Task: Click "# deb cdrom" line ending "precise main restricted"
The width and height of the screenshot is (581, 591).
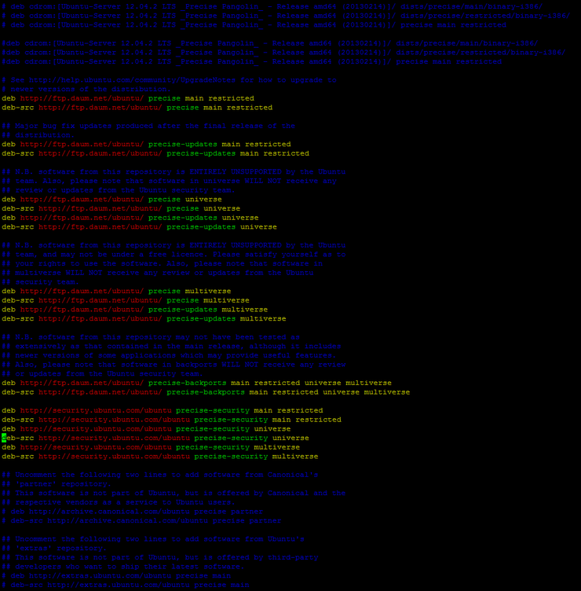Action: [x=254, y=25]
